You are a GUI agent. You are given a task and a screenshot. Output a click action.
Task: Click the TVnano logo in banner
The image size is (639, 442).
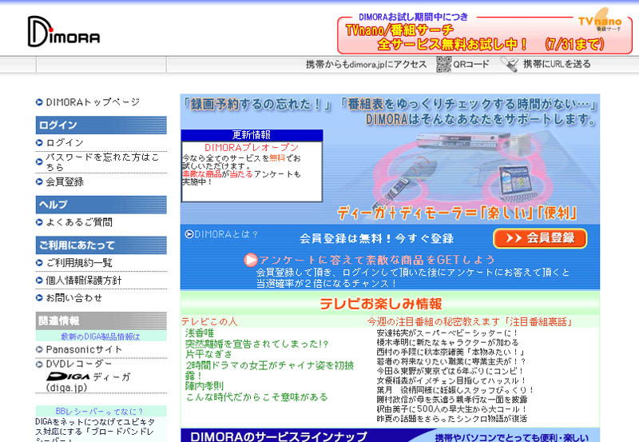pos(599,22)
